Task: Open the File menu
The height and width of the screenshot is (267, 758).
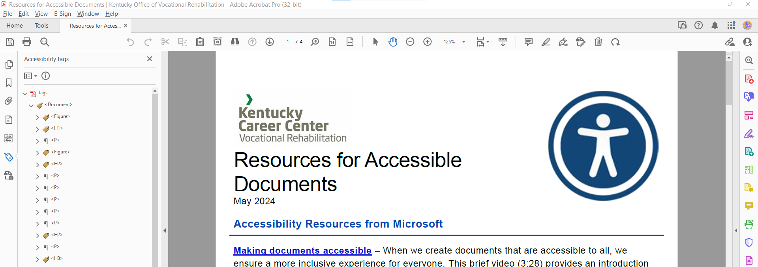Action: coord(8,14)
